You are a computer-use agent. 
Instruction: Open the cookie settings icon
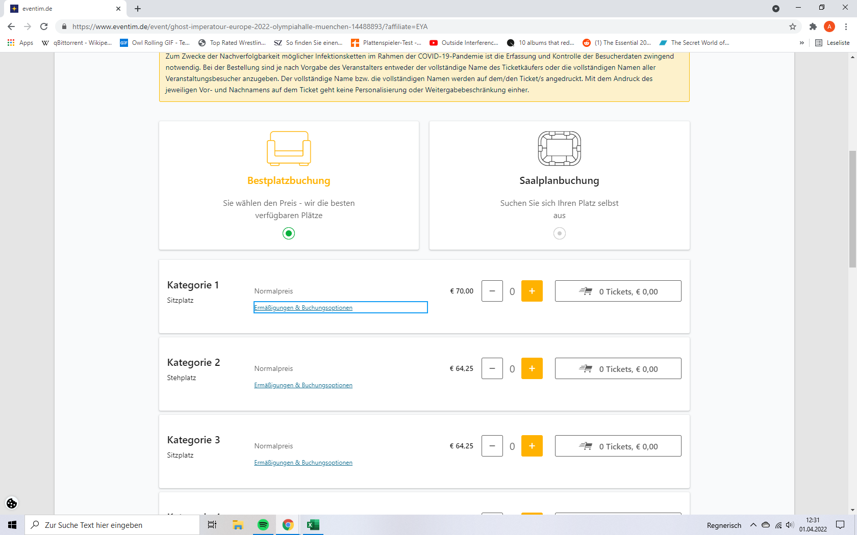[x=12, y=503]
